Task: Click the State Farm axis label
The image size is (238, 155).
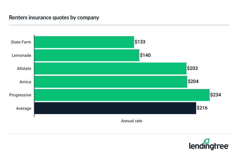Action: coord(21,42)
